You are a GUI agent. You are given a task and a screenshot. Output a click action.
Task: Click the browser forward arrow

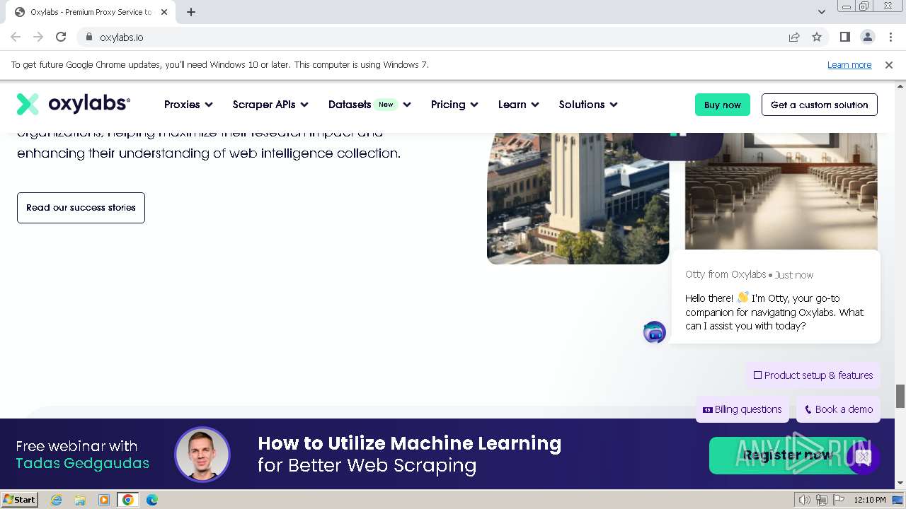point(38,37)
